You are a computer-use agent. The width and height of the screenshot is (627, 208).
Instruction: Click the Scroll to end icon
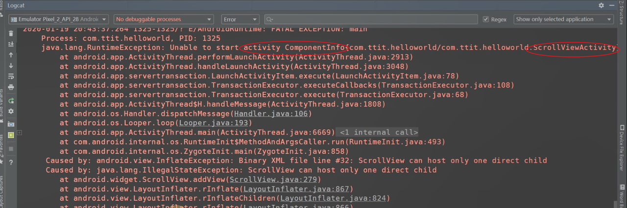pyautogui.click(x=11, y=45)
